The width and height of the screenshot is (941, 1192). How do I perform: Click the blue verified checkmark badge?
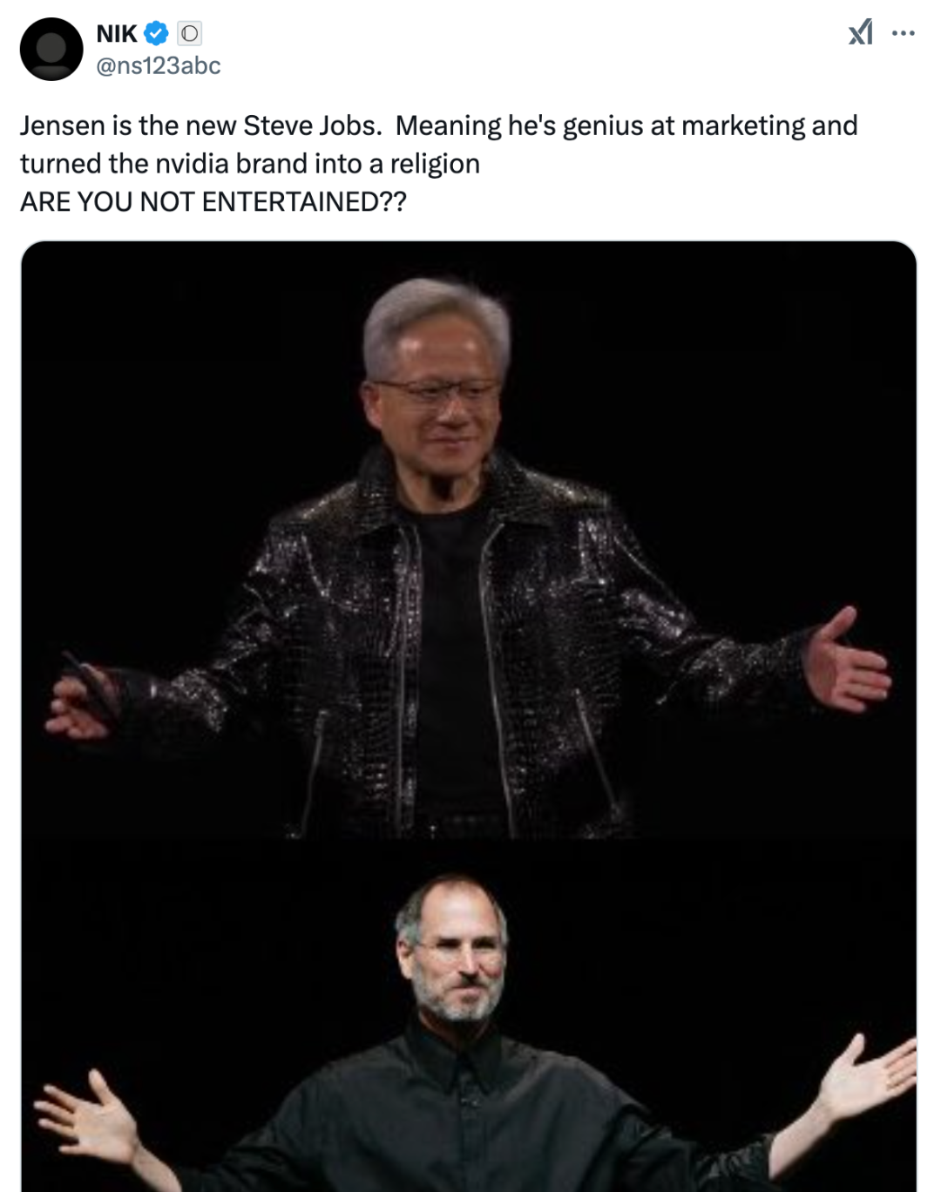[156, 34]
